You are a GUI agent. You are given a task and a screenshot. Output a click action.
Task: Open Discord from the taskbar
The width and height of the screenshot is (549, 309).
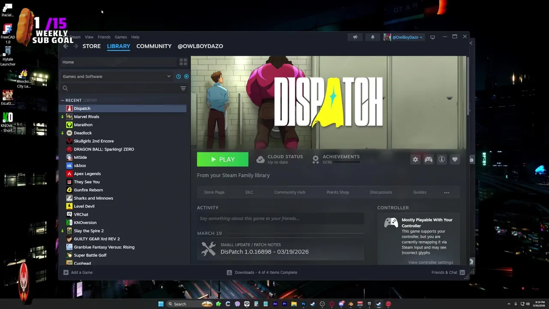(341, 304)
